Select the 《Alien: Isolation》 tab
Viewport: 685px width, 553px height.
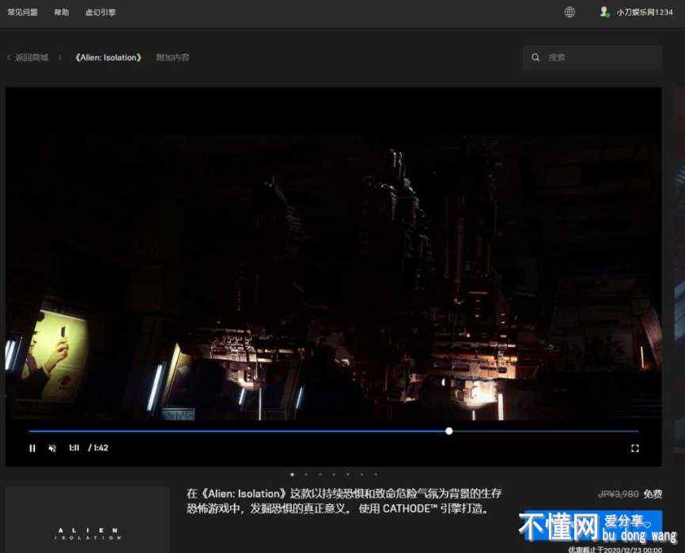(x=108, y=57)
